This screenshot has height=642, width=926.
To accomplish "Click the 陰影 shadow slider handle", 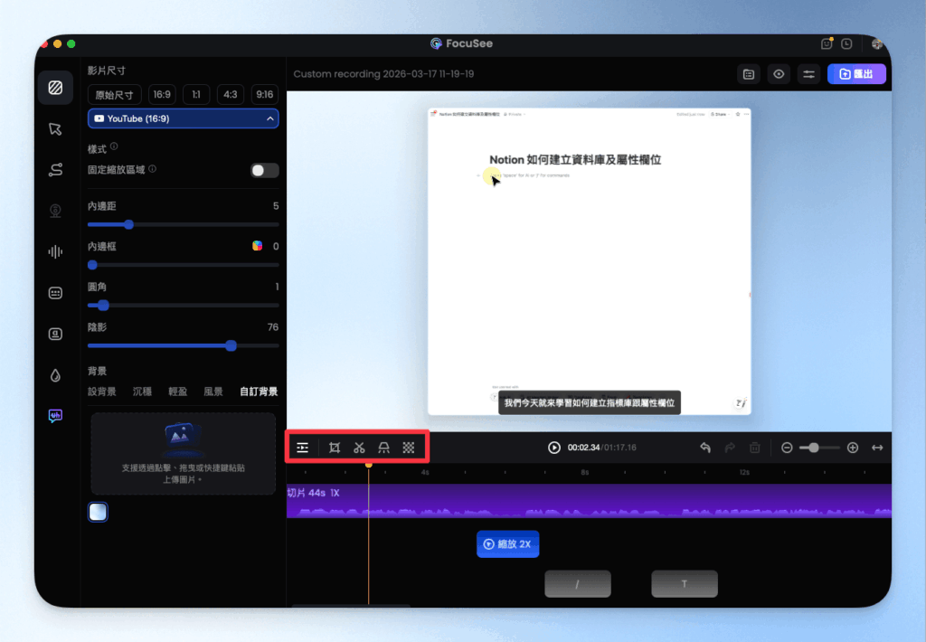I will coord(231,345).
